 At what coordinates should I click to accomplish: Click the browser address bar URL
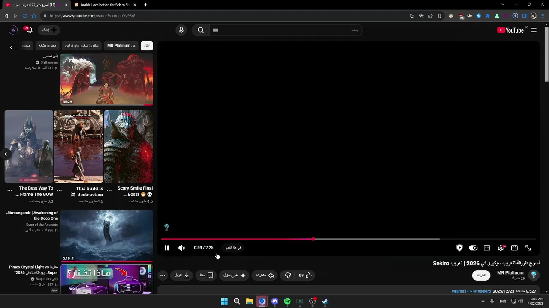[92, 16]
